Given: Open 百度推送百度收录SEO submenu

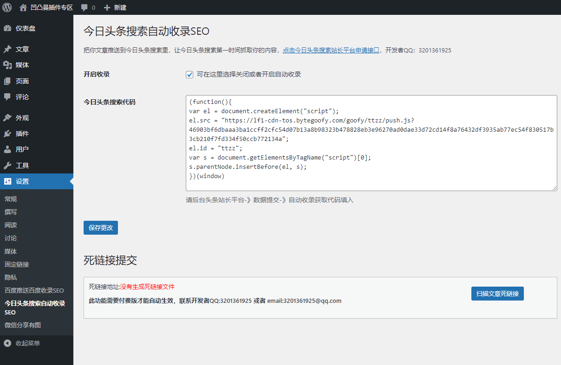Looking at the screenshot, I should [34, 290].
